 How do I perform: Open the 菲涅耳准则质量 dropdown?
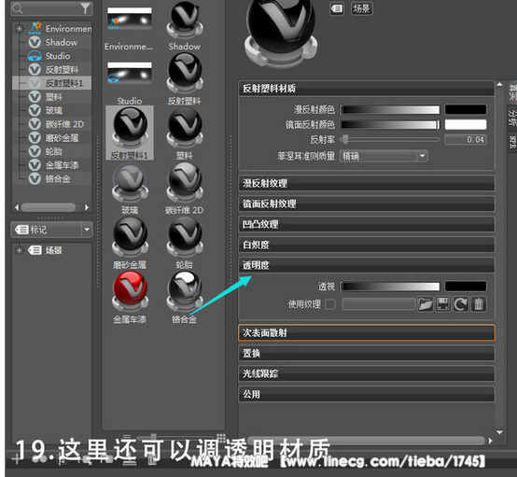point(384,156)
